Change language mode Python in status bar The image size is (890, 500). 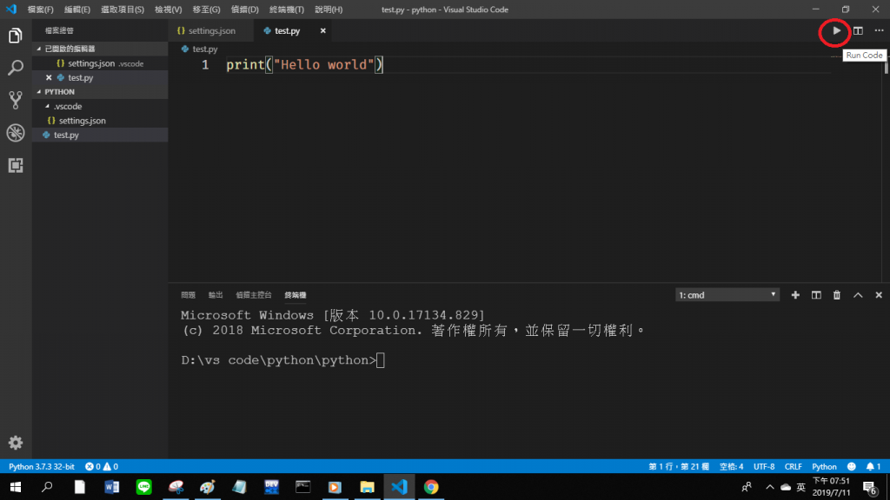[824, 466]
